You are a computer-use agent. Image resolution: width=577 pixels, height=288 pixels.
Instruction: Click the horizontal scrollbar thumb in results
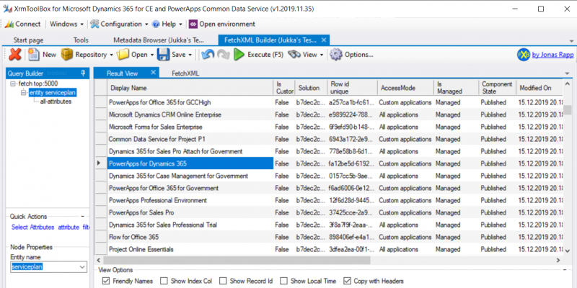point(236,260)
